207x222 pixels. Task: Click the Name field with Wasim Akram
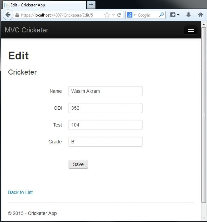point(105,91)
